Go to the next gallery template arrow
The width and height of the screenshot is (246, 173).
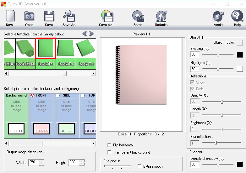[x=91, y=34]
